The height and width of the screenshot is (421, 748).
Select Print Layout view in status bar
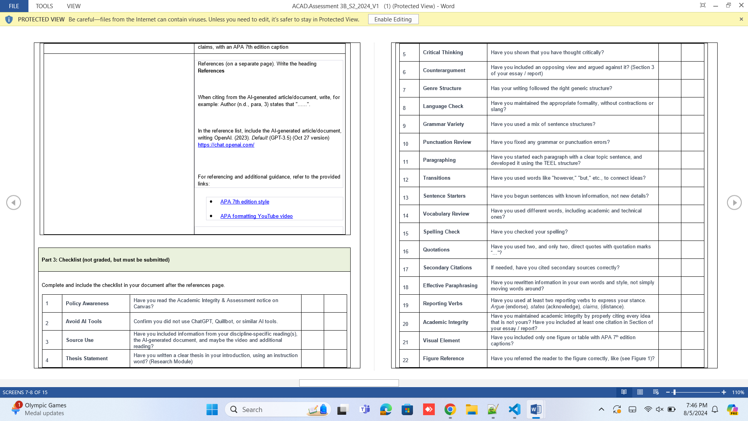pos(640,393)
